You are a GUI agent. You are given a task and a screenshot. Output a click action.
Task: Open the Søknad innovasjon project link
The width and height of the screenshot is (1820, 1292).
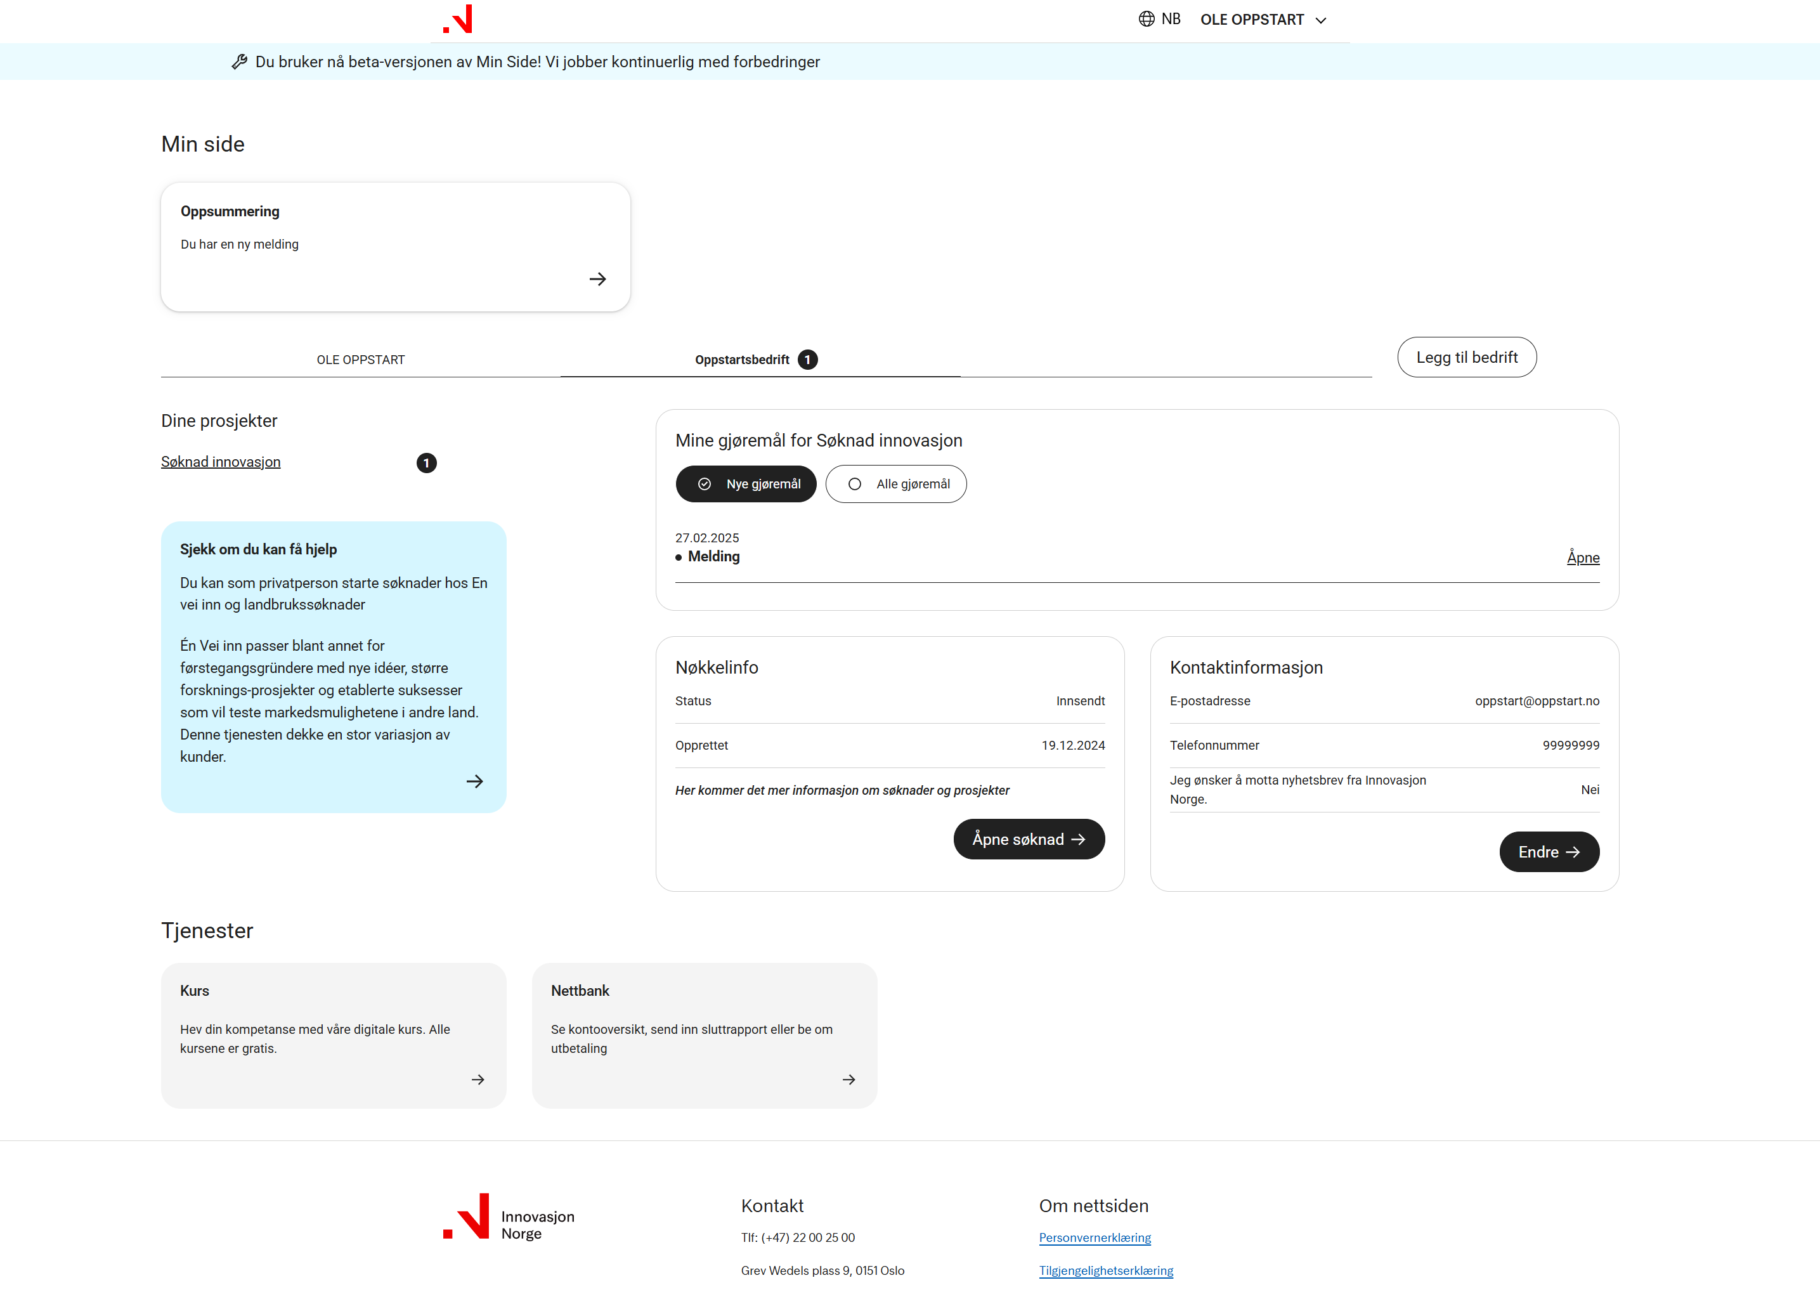point(220,462)
